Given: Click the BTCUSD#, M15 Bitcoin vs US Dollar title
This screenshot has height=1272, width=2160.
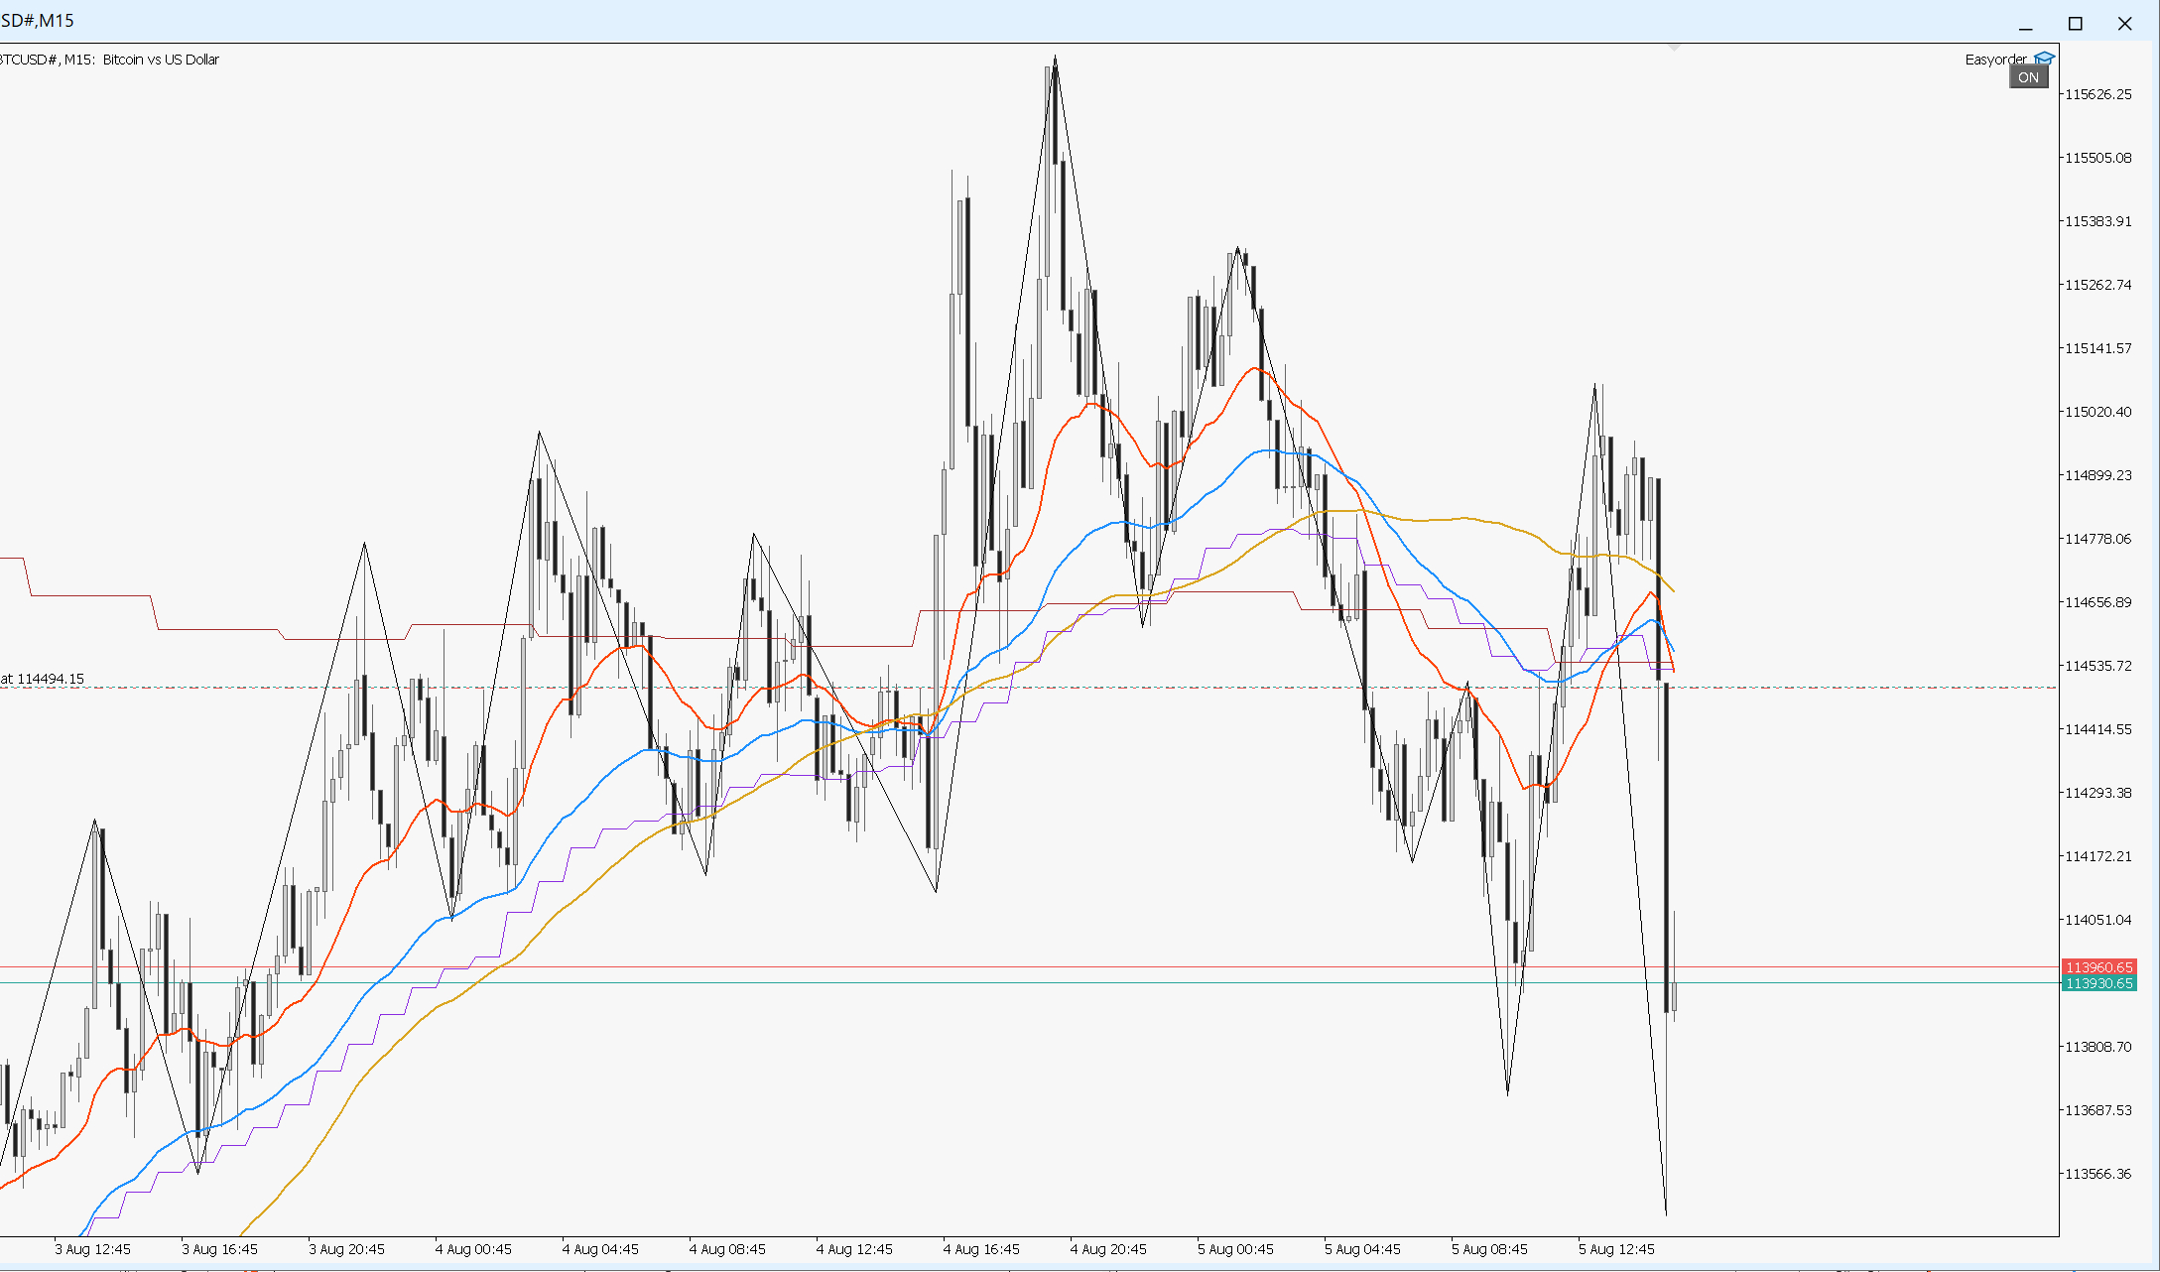Looking at the screenshot, I should click(x=109, y=60).
